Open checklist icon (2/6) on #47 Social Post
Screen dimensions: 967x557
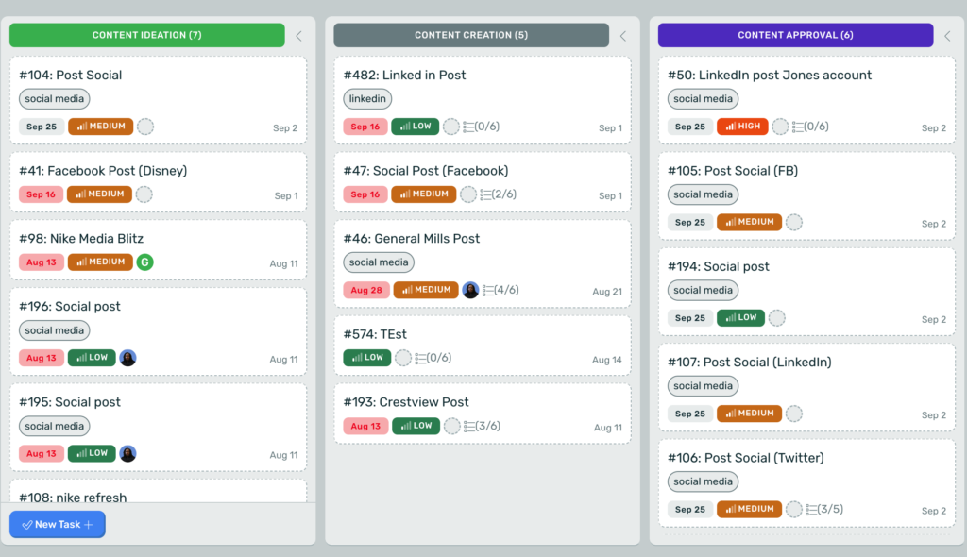[499, 194]
